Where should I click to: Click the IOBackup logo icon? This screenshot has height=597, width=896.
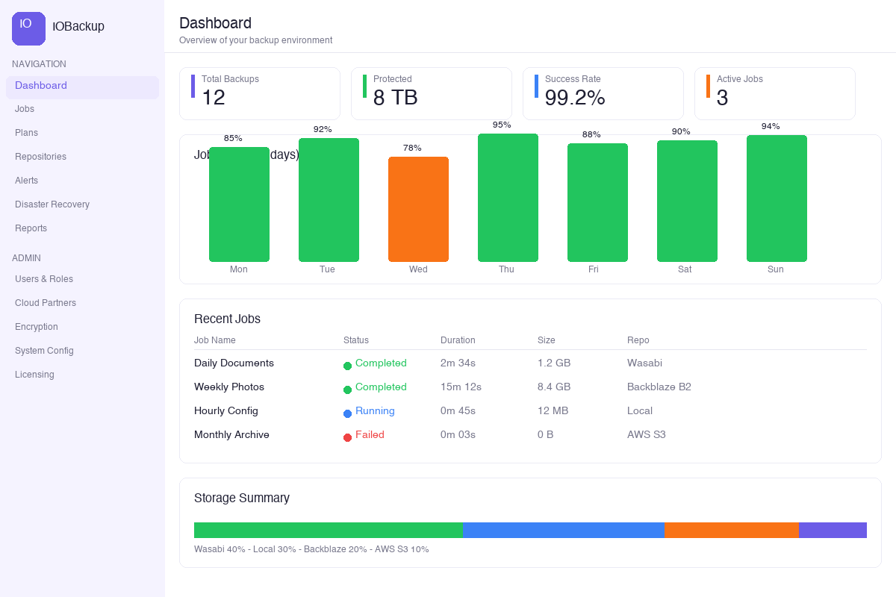28,28
